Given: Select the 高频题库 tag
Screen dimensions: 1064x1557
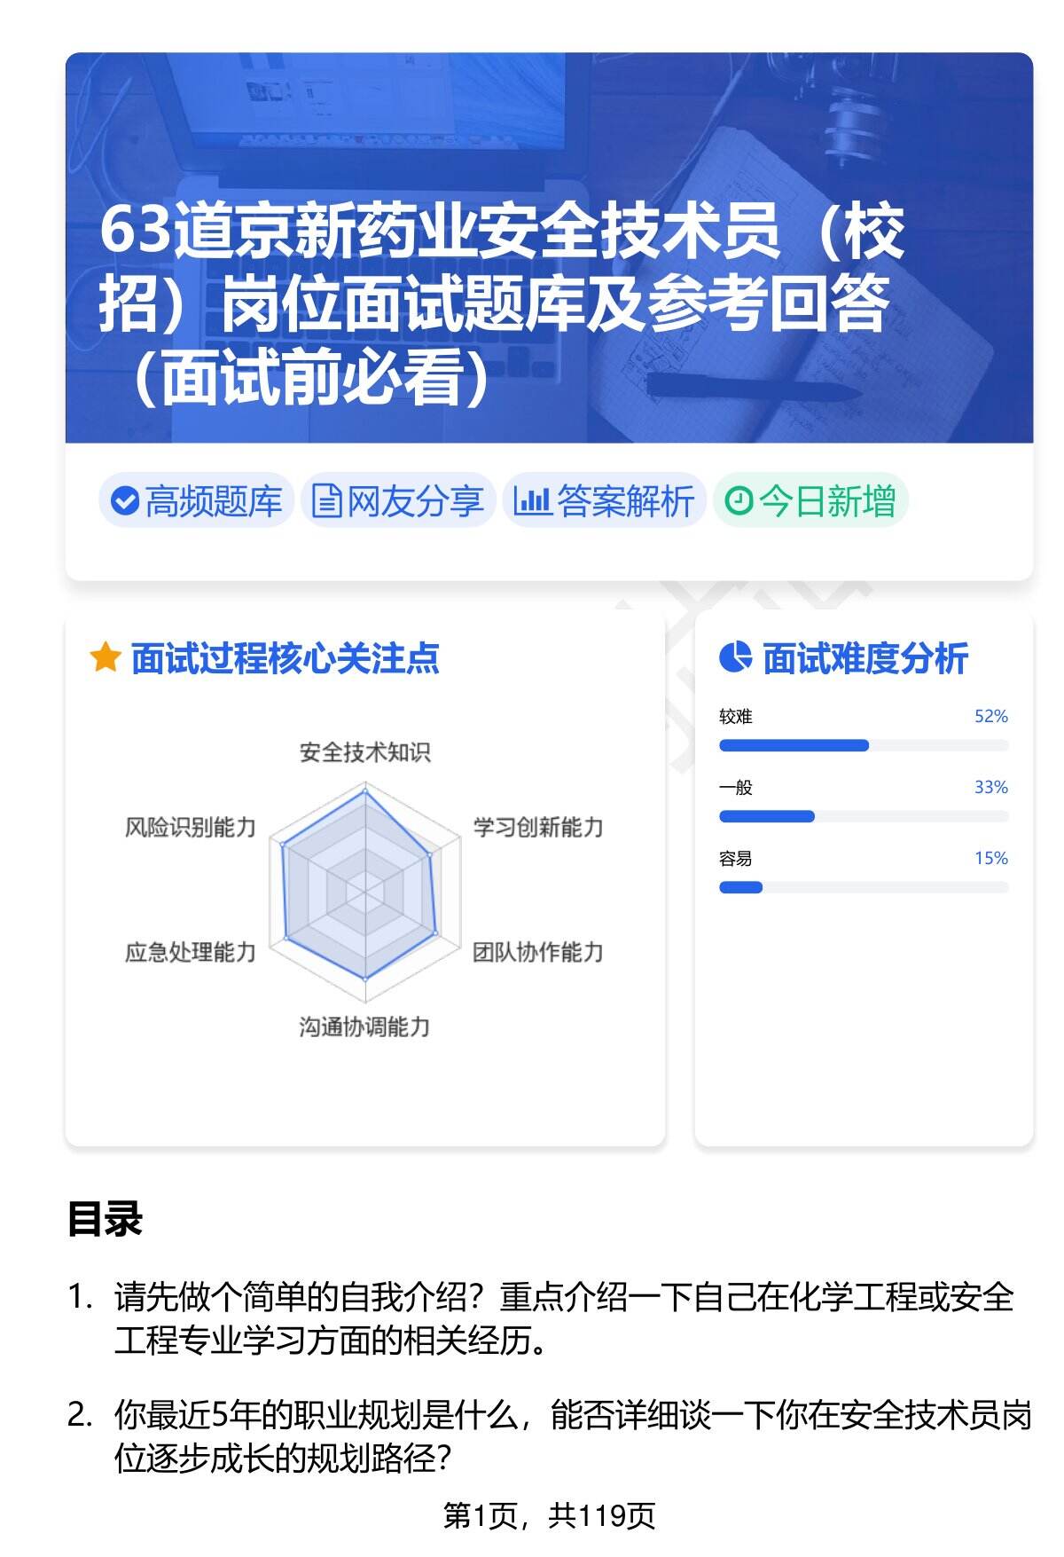Looking at the screenshot, I should pos(196,501).
